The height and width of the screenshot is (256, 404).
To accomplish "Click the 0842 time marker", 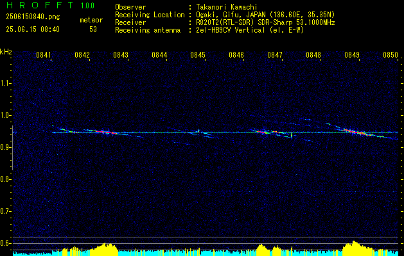I will pos(82,55).
